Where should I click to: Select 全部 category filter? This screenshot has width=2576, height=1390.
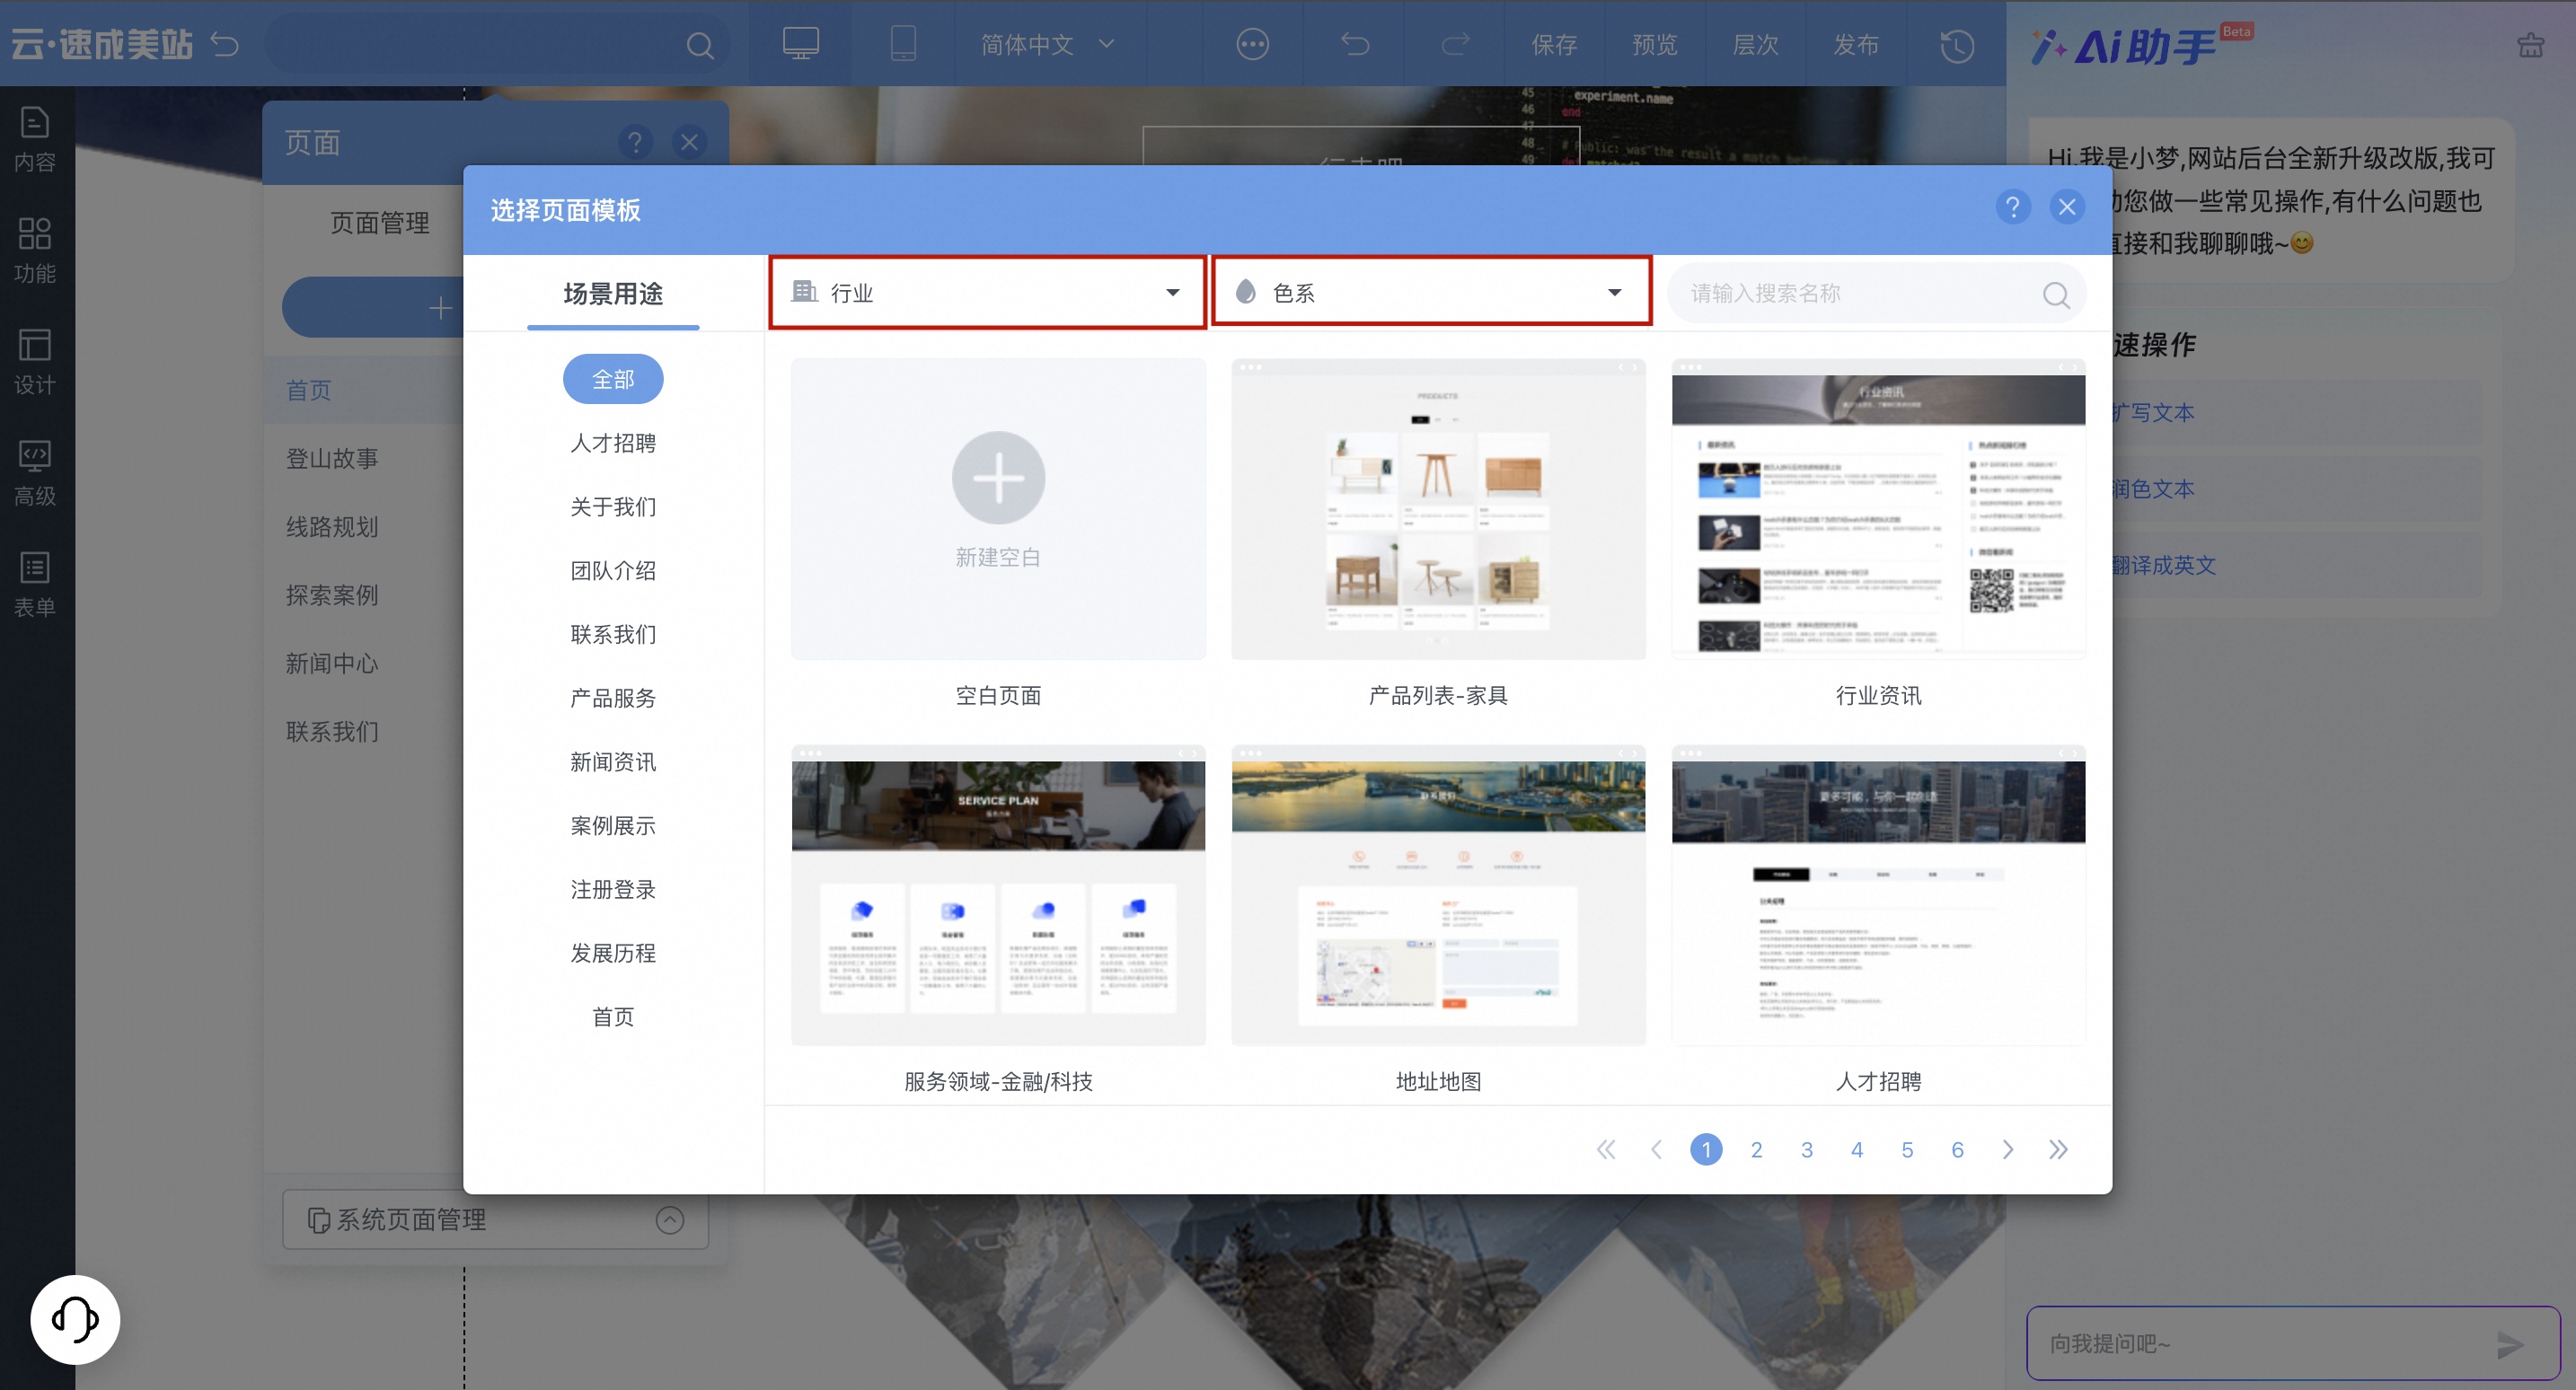[613, 379]
